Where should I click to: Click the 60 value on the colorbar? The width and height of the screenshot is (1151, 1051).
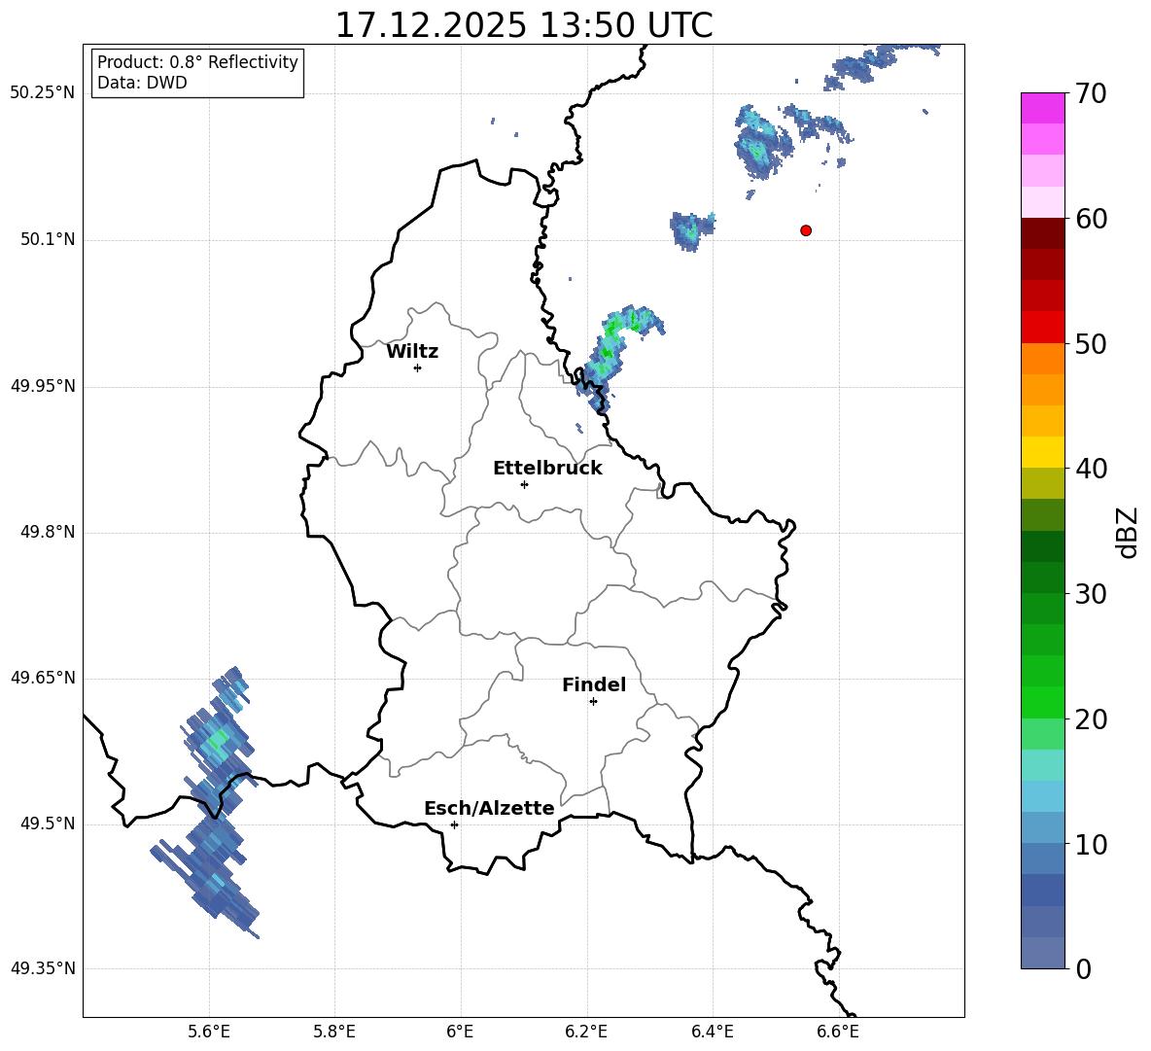[x=1091, y=219]
